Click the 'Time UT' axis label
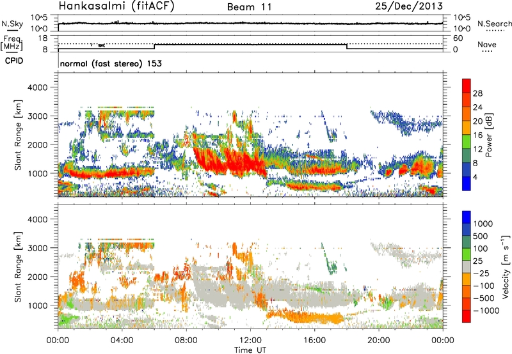 tap(250, 350)
